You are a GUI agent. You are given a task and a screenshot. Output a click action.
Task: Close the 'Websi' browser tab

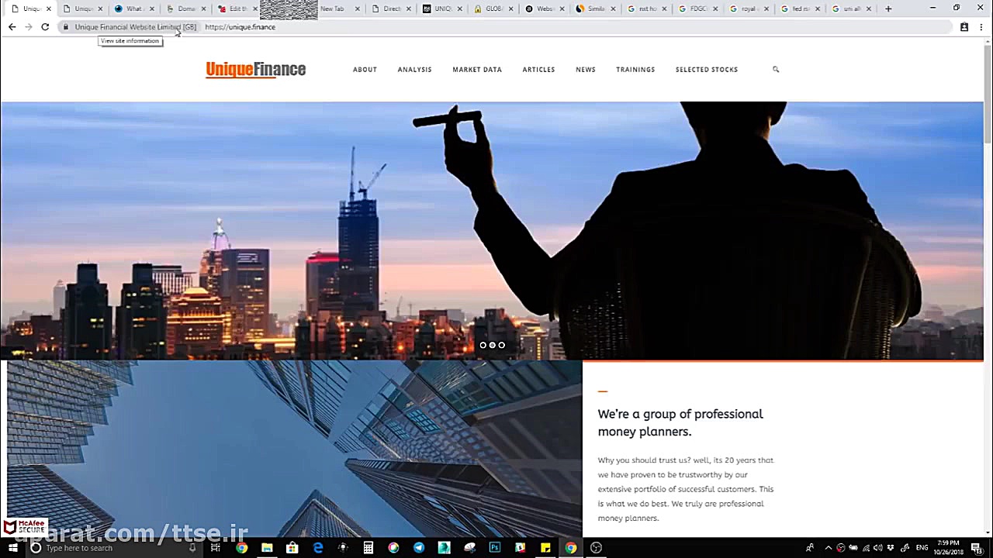561,9
